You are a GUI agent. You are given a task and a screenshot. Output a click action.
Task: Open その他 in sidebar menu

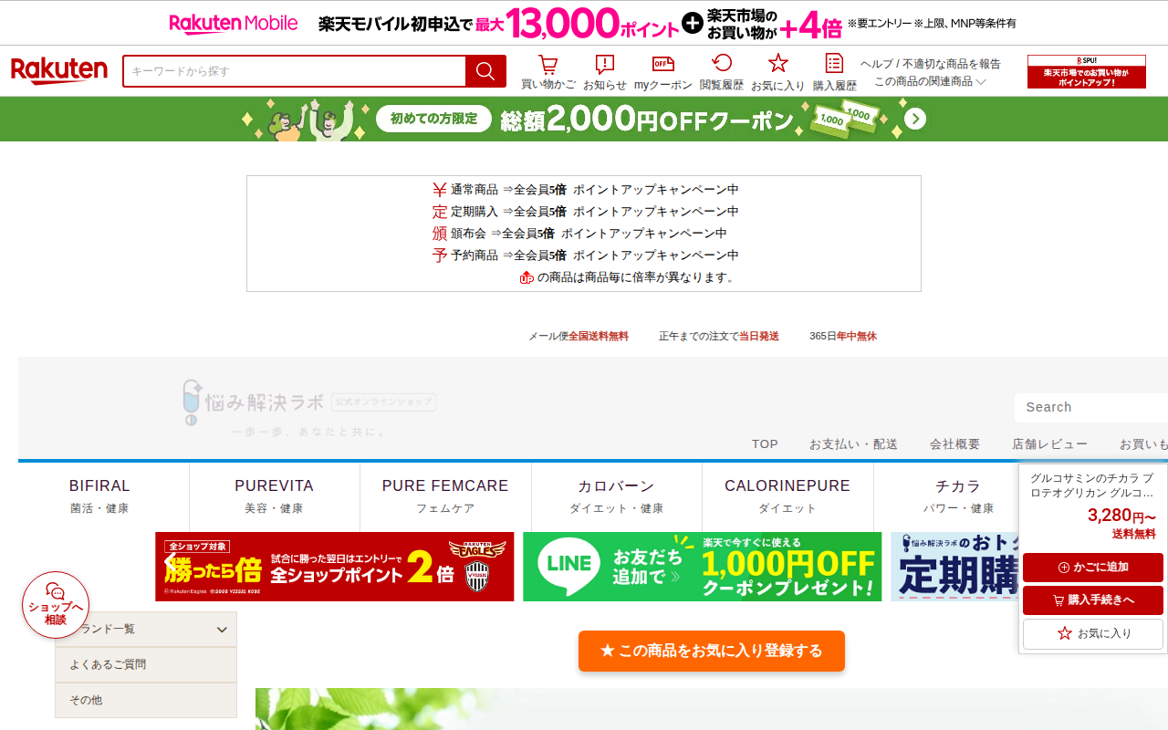point(146,701)
